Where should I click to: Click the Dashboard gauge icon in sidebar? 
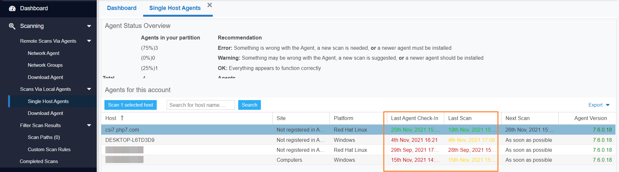point(12,9)
